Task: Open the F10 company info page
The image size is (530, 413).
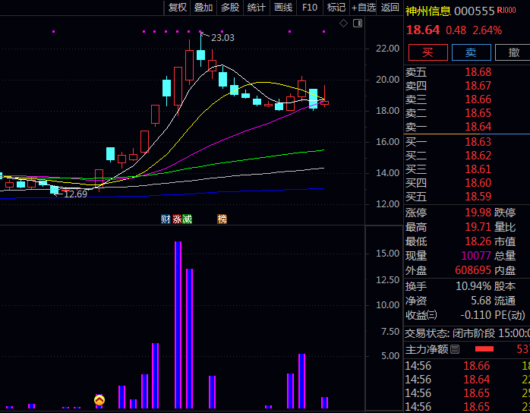Action: coord(310,8)
